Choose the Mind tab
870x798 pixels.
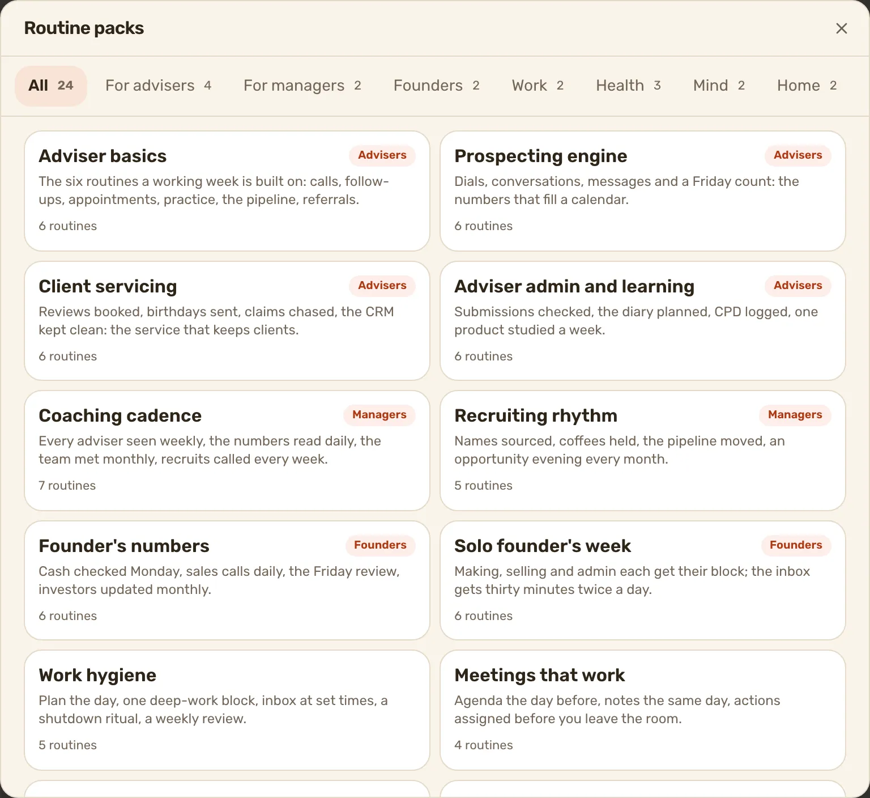click(x=719, y=86)
